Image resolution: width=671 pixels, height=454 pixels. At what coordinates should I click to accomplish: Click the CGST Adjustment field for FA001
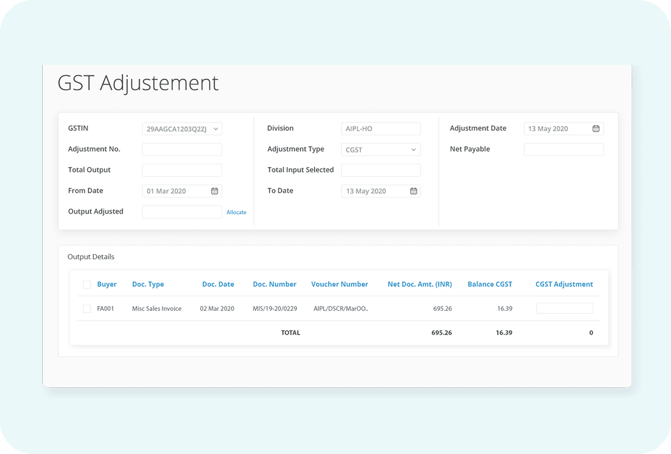click(x=564, y=308)
